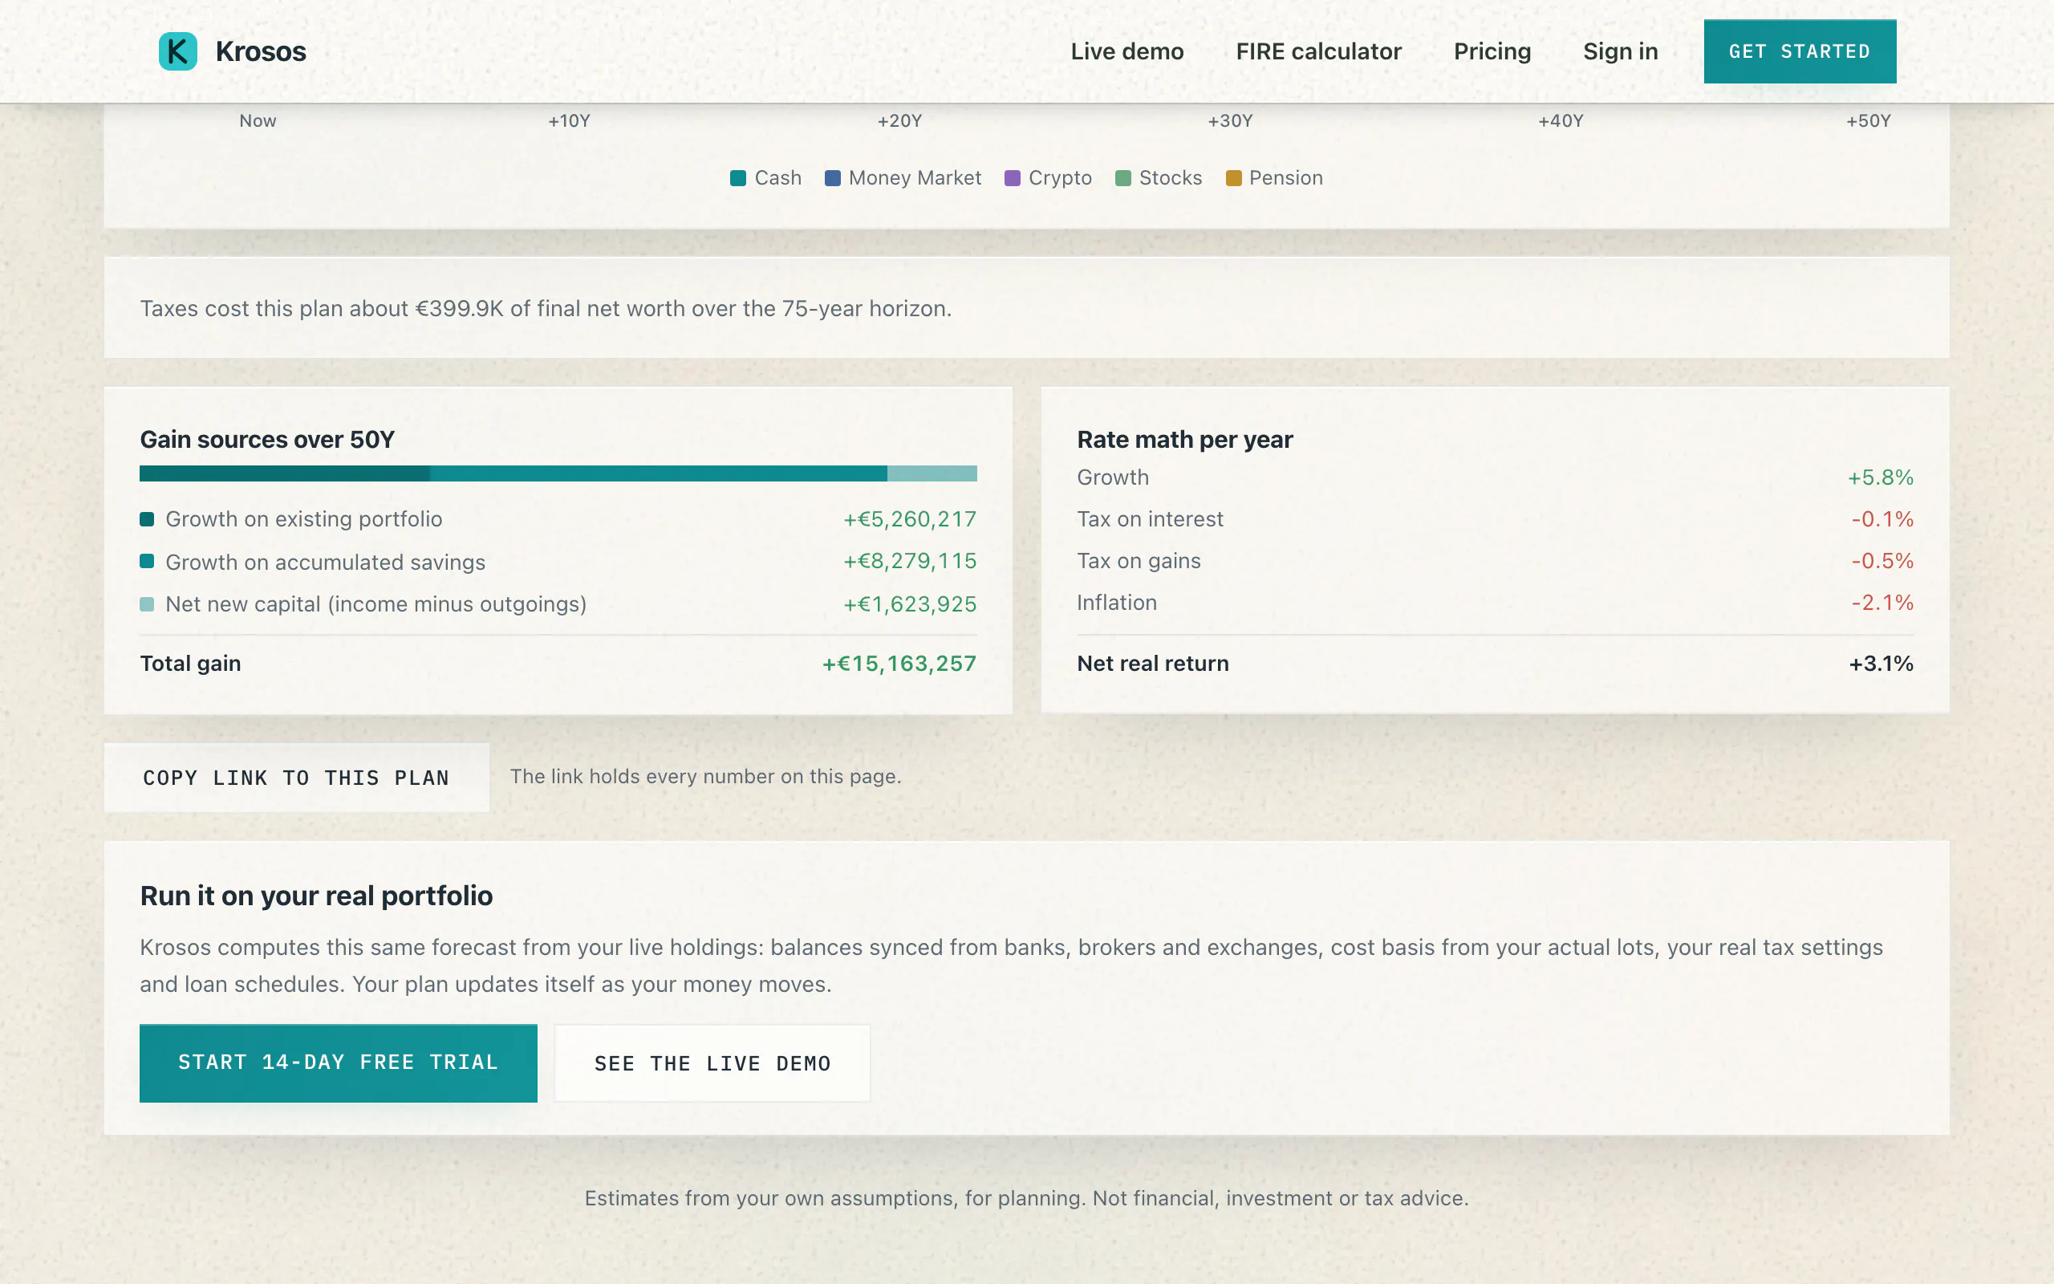Click the Pension legend swatch
The image size is (2054, 1284).
(1233, 177)
